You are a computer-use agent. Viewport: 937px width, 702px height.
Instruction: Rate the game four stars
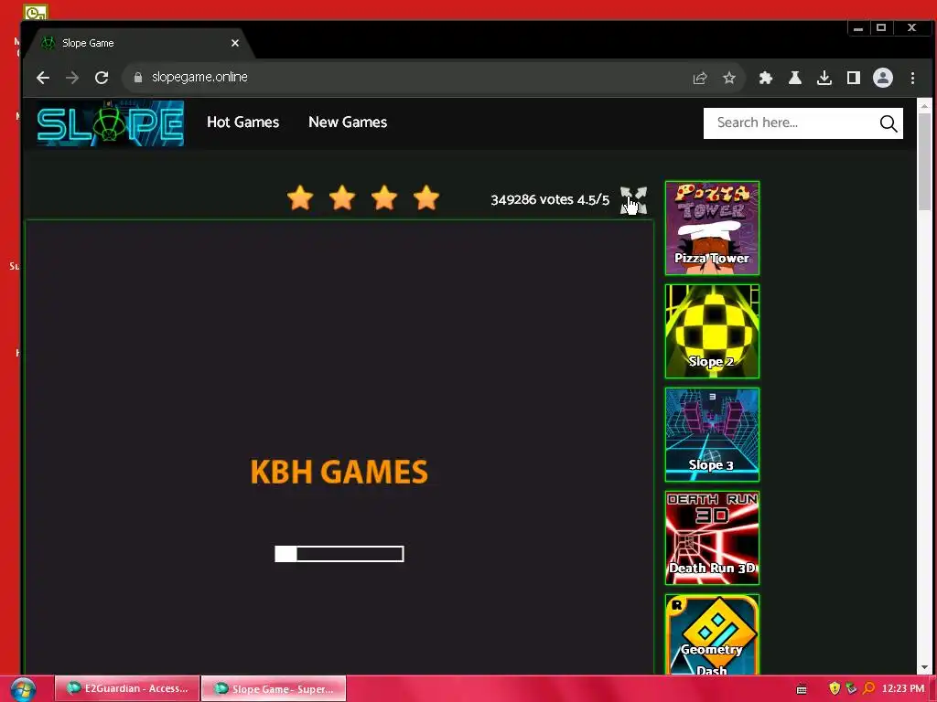(x=426, y=197)
